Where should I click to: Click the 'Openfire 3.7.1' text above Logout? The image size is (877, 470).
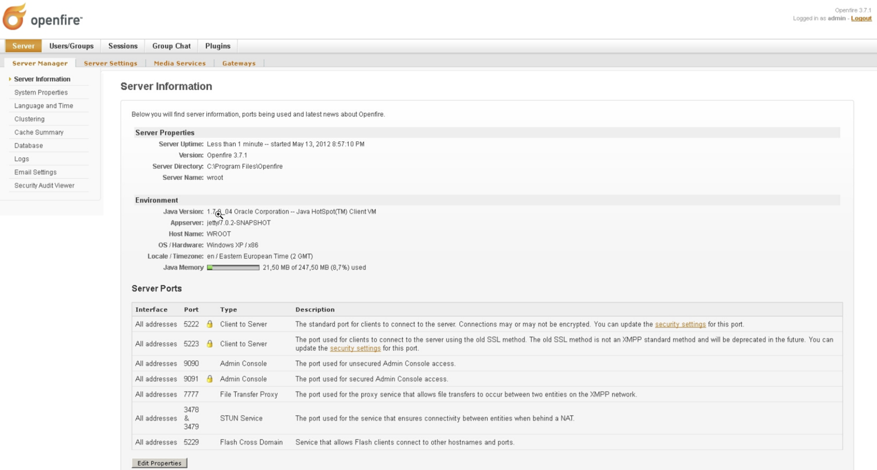pyautogui.click(x=853, y=11)
